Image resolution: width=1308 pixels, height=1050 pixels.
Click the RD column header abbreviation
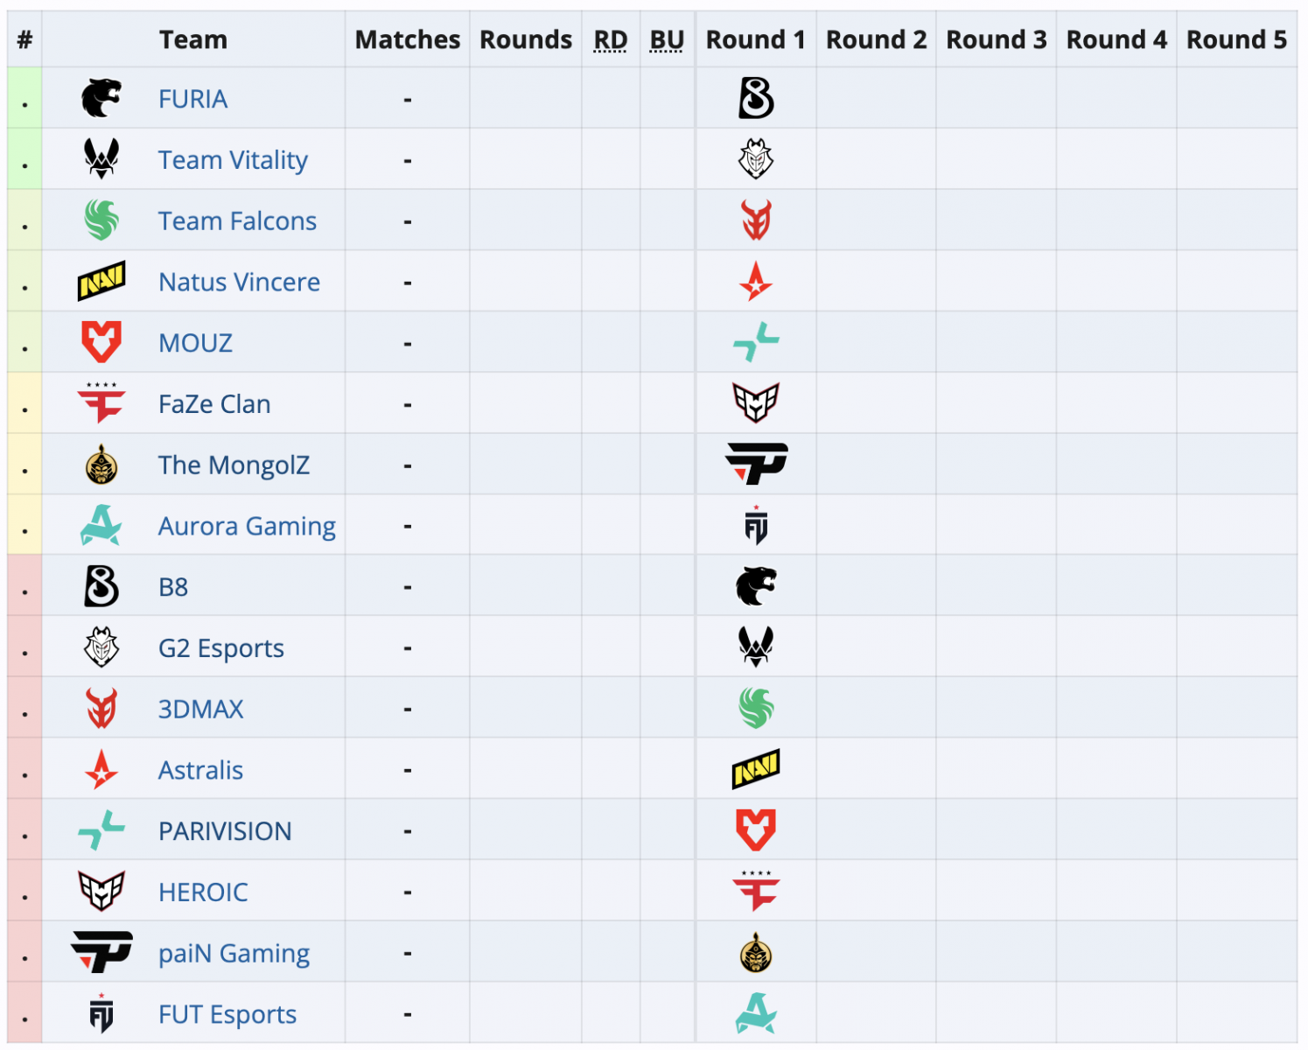tap(611, 40)
